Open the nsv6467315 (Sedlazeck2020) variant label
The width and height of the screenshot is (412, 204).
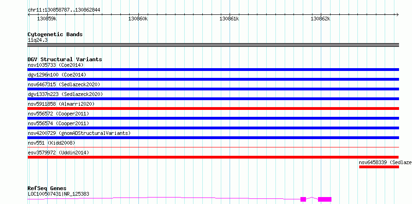tap(64, 84)
